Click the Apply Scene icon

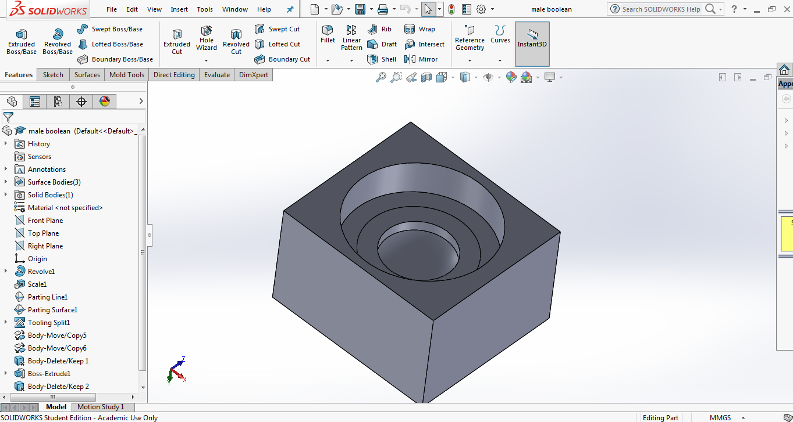point(527,77)
